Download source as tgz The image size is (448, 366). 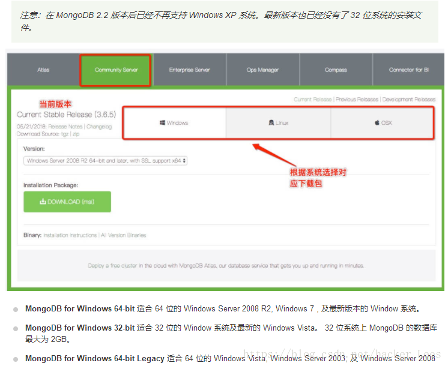(x=65, y=134)
